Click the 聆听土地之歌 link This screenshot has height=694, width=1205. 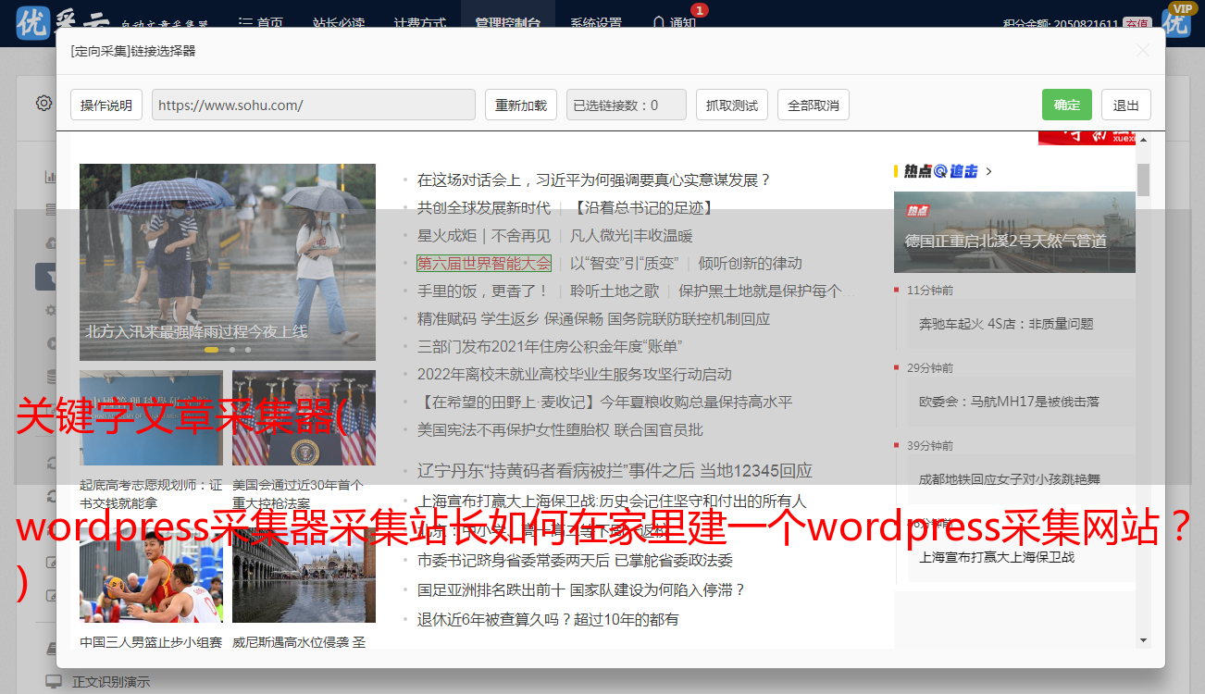[615, 291]
